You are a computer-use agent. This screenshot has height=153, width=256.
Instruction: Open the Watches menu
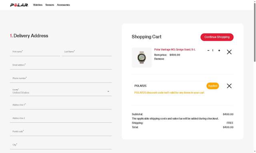(x=38, y=5)
